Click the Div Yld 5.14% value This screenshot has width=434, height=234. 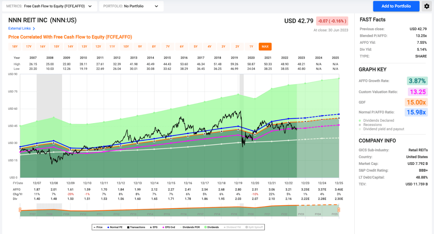click(422, 49)
